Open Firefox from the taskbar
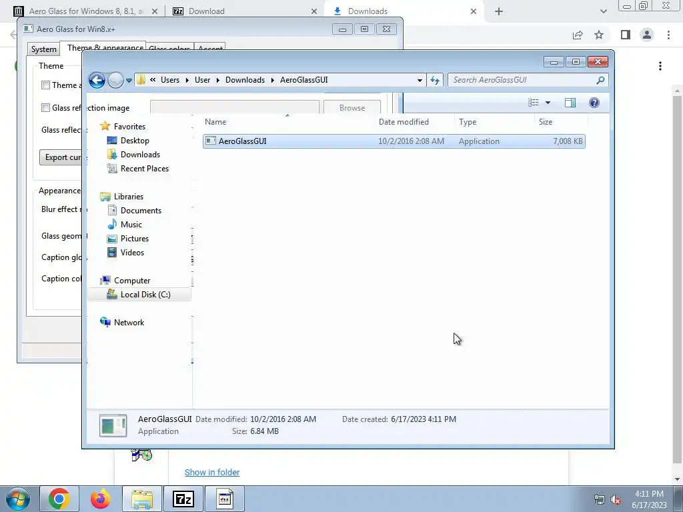 tap(101, 499)
